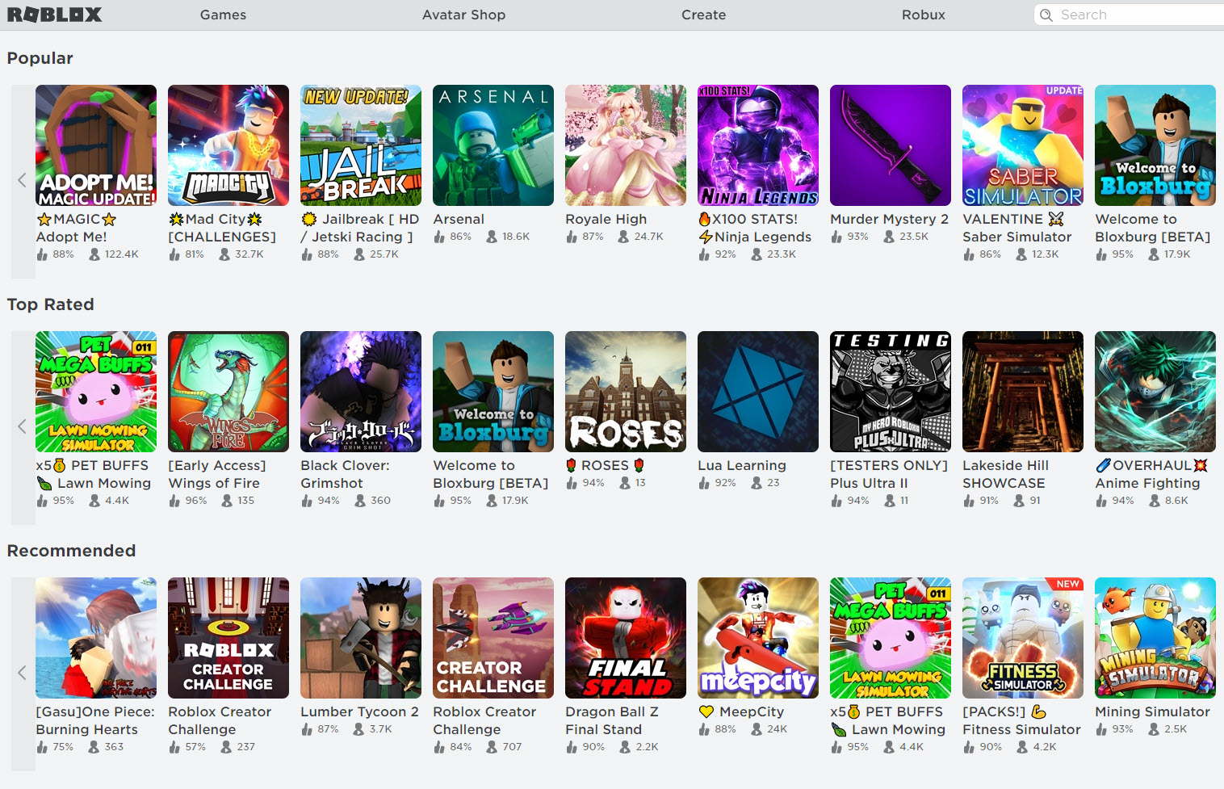The height and width of the screenshot is (789, 1224).
Task: Click the Lua Learning title link
Action: click(742, 465)
